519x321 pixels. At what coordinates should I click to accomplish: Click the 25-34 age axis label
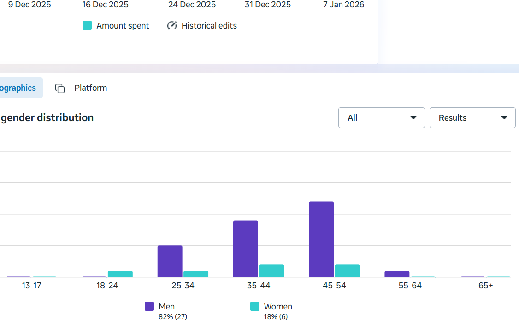(x=183, y=286)
